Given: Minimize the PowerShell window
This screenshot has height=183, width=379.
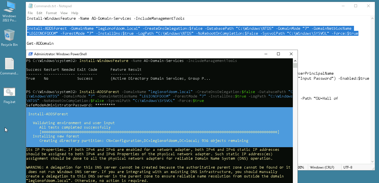Looking at the screenshot, I should point(266,54).
